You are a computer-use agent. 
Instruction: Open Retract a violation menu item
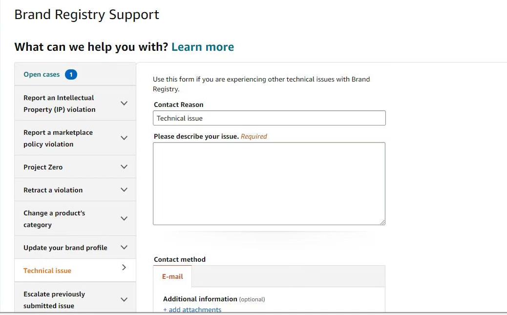pyautogui.click(x=53, y=190)
